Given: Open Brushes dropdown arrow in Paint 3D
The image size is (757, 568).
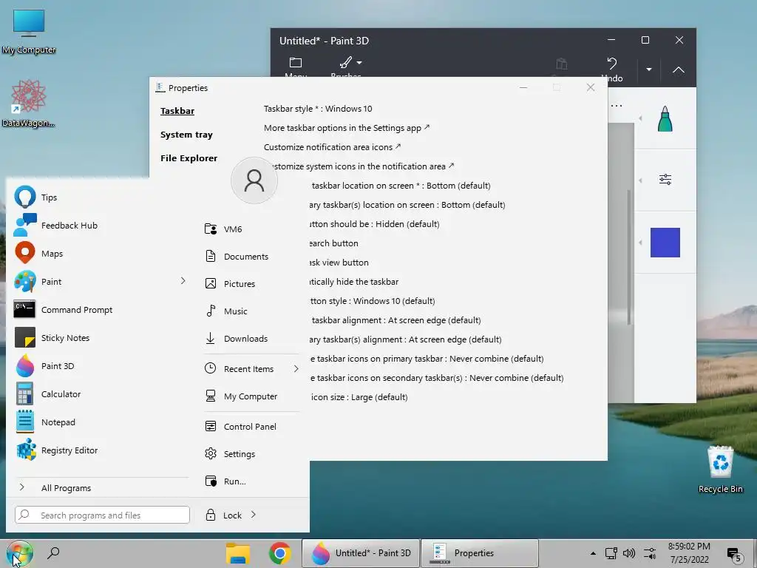Looking at the screenshot, I should [359, 63].
